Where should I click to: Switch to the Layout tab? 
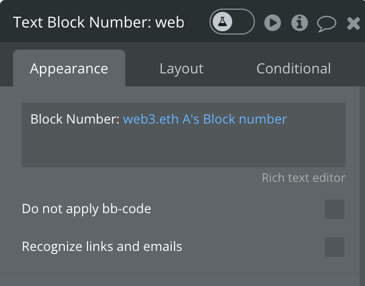click(181, 69)
